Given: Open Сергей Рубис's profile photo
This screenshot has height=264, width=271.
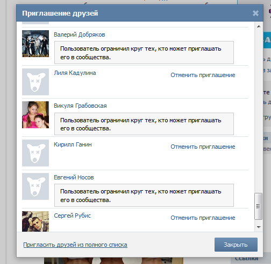Looking at the screenshot, I should tap(35, 221).
